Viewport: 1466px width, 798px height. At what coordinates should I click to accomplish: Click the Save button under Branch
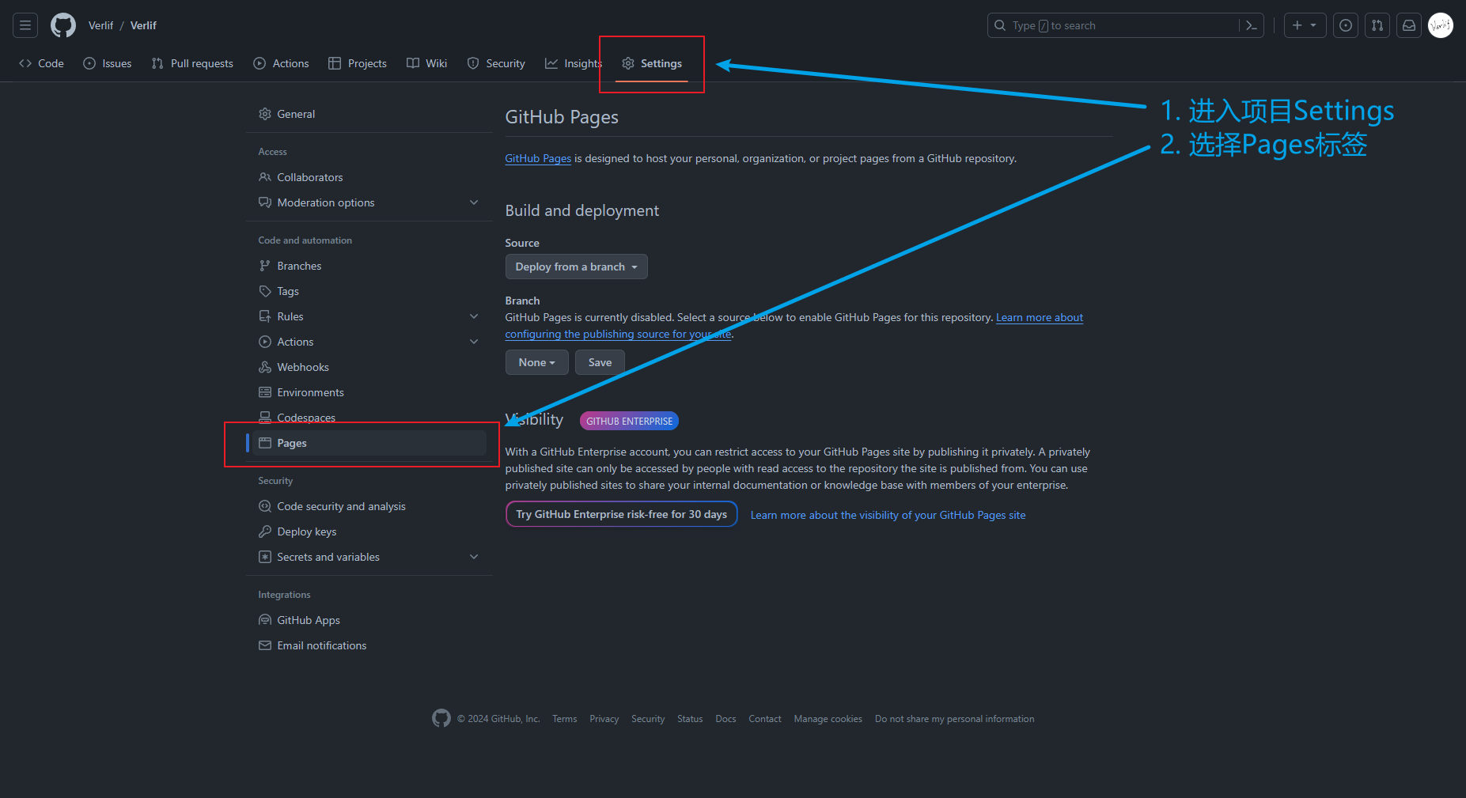click(x=599, y=362)
